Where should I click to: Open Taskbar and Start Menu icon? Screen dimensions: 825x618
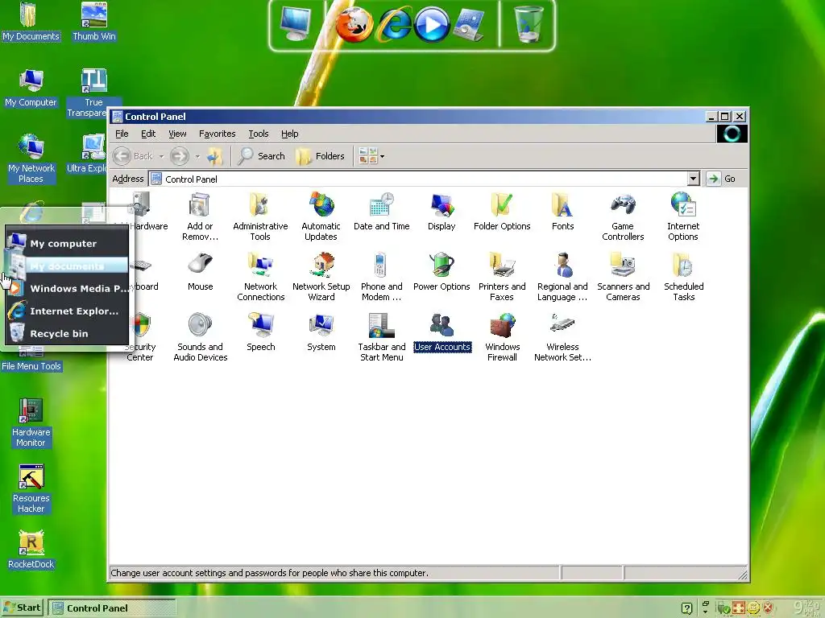(381, 337)
